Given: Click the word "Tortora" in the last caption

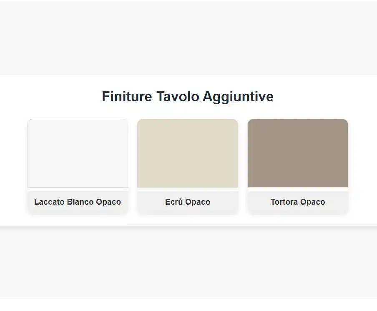Looking at the screenshot, I should pos(284,202).
